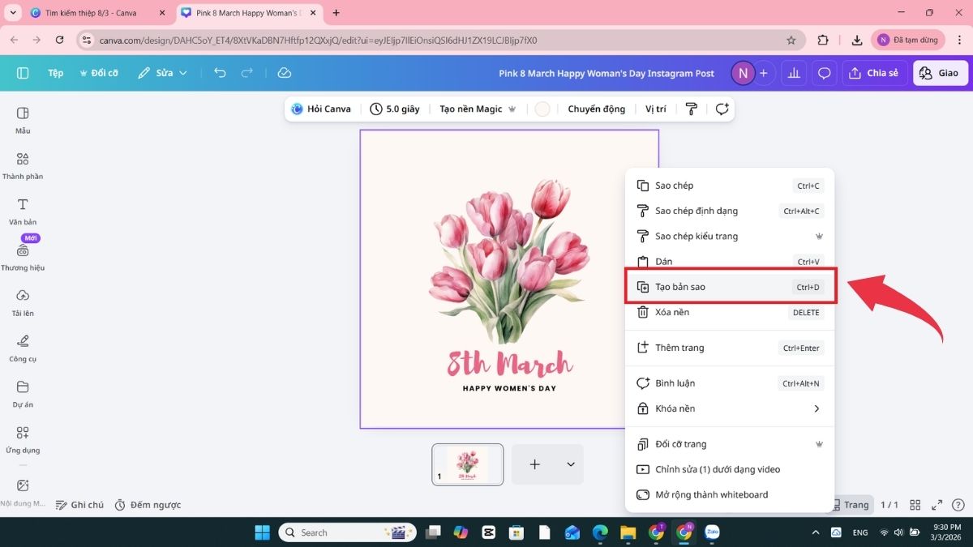This screenshot has height=547, width=973.
Task: Open dropdown arrow next to add page
Action: tap(571, 464)
